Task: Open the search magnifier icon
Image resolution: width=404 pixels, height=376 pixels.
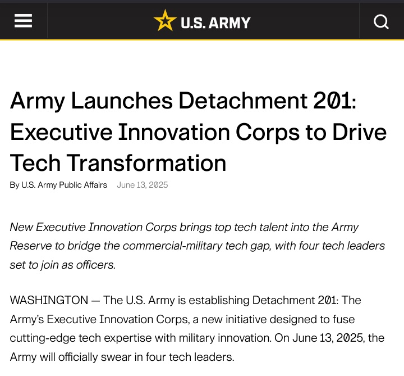Action: [x=381, y=22]
